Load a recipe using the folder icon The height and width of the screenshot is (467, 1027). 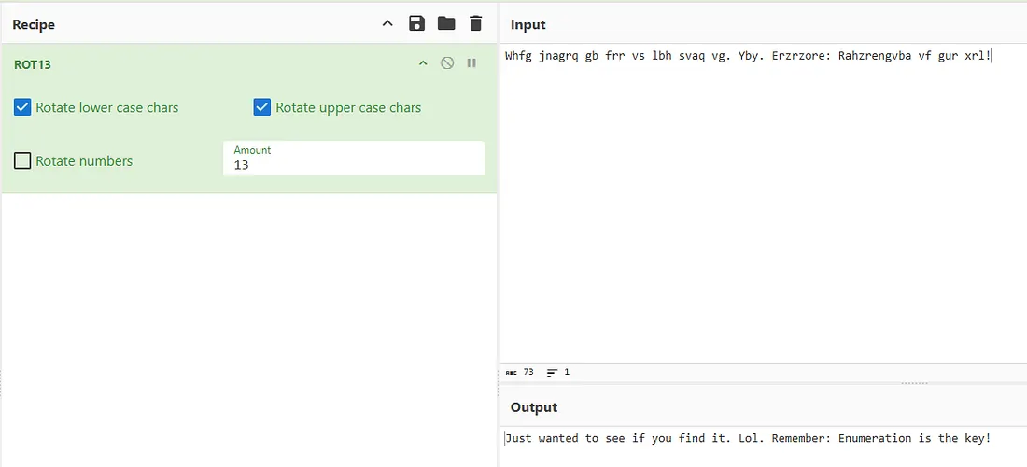click(x=446, y=23)
